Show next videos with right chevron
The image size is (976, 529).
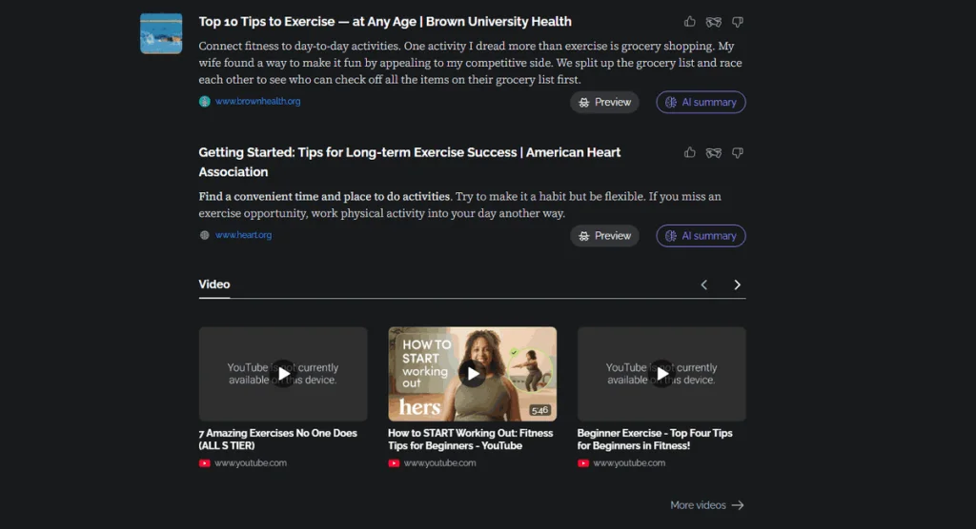click(737, 284)
